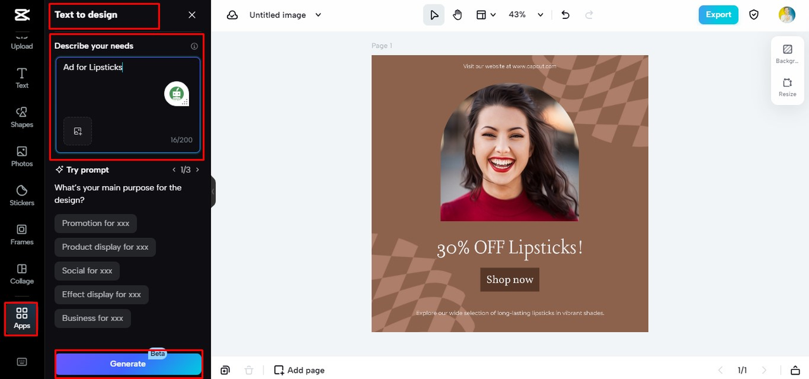Open the Photos panel
The height and width of the screenshot is (379, 809).
21,157
